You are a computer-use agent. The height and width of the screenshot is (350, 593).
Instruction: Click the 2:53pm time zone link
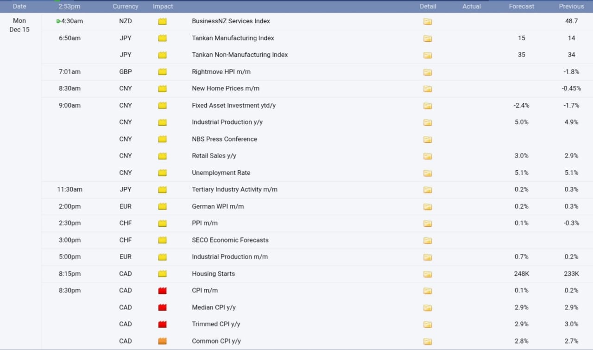[x=69, y=6]
